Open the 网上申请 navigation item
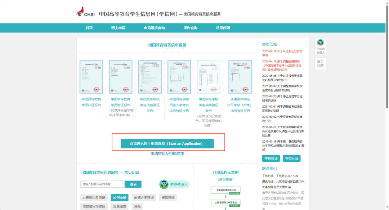This screenshot has width=389, height=210. [118, 28]
